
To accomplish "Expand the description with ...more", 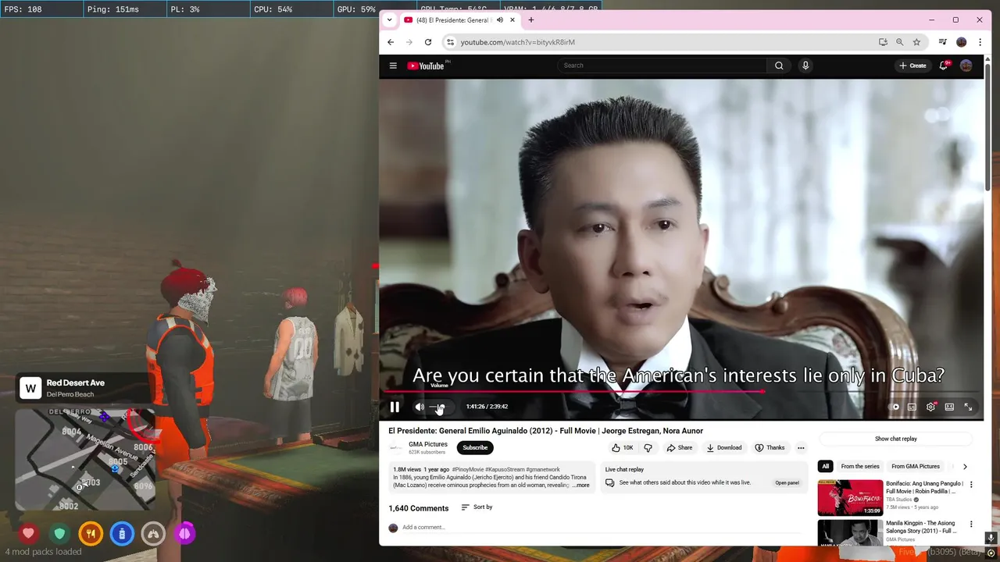I will click(581, 486).
